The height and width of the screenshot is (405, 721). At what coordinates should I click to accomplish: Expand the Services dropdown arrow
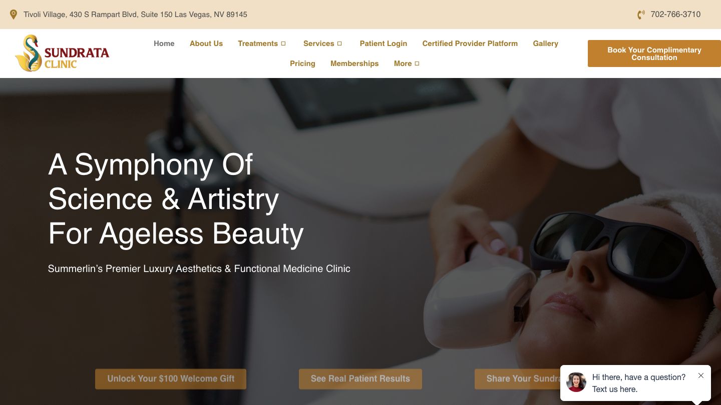point(339,43)
